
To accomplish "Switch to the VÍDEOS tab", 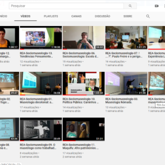I will pyautogui.click(x=26, y=16).
